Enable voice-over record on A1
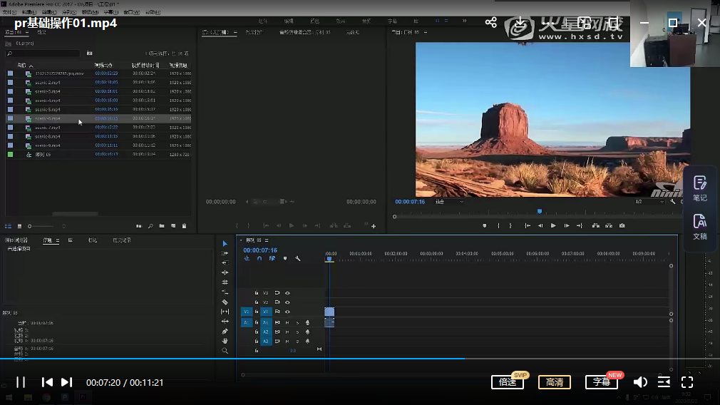This screenshot has width=720, height=405. click(308, 322)
